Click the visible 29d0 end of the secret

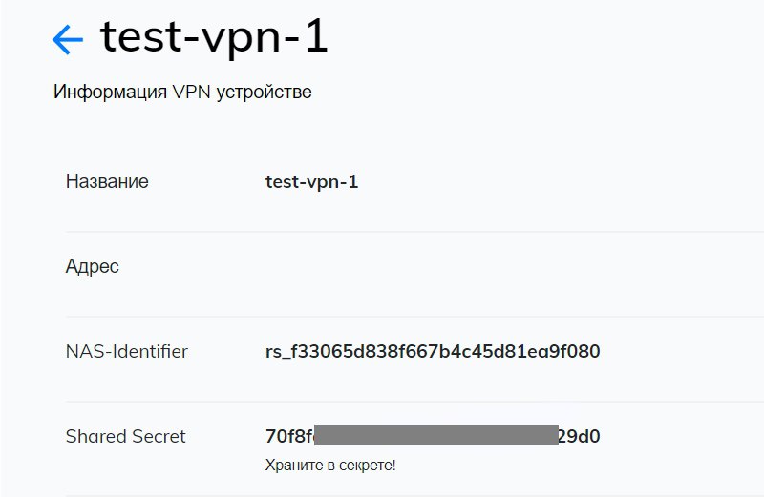(x=579, y=436)
